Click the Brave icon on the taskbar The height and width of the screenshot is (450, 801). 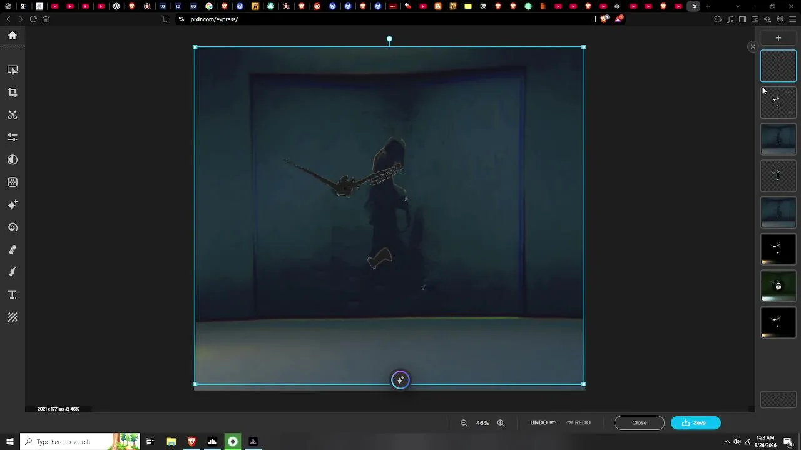[191, 442]
